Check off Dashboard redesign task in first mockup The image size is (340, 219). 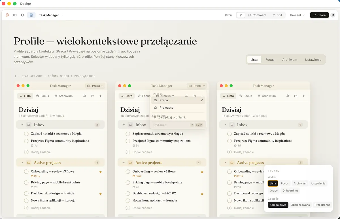coord(26,194)
